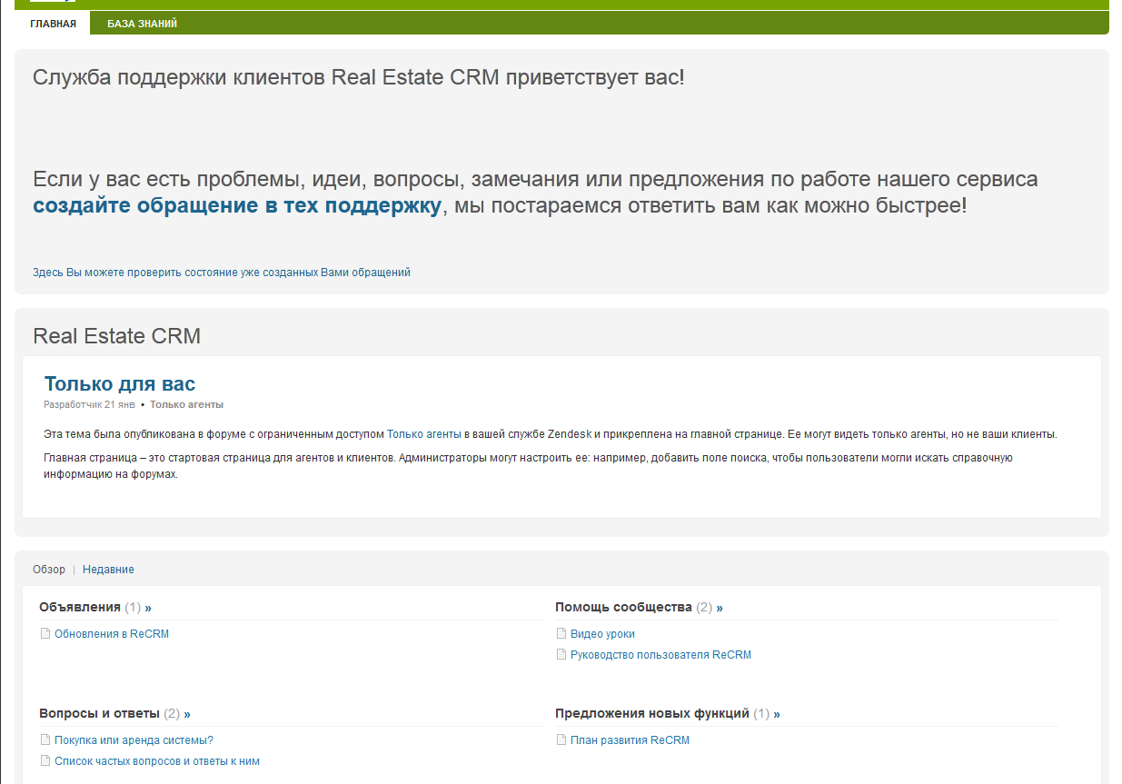Click document icon beside Руководство пользователя ReCRM

[x=561, y=655]
